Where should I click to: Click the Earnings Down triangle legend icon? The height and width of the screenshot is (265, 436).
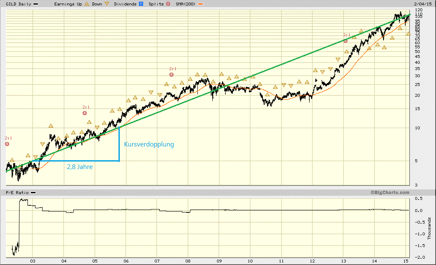click(107, 4)
